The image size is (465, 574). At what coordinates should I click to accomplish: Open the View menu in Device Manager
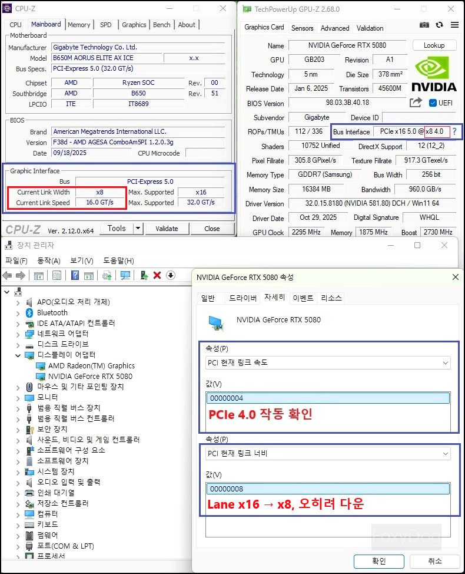[82, 260]
